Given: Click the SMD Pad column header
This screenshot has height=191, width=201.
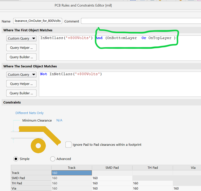Looking at the screenshot, I should [112, 168].
